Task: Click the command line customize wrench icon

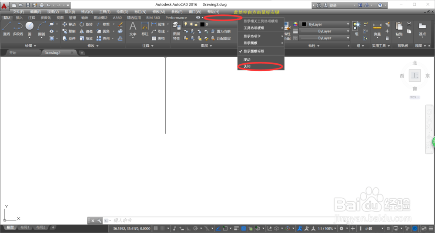Action: 99,220
